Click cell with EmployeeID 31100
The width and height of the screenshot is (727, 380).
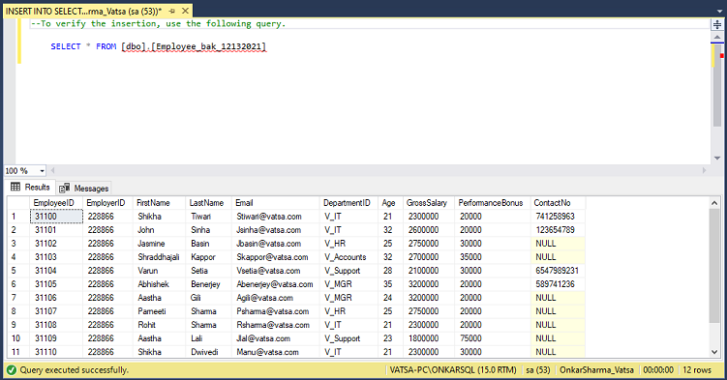click(56, 217)
